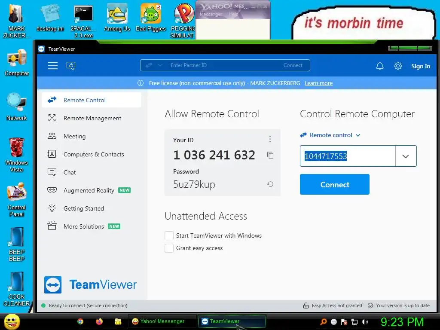Click the Easy Access lock icon
This screenshot has height=330, width=440.
click(x=306, y=306)
